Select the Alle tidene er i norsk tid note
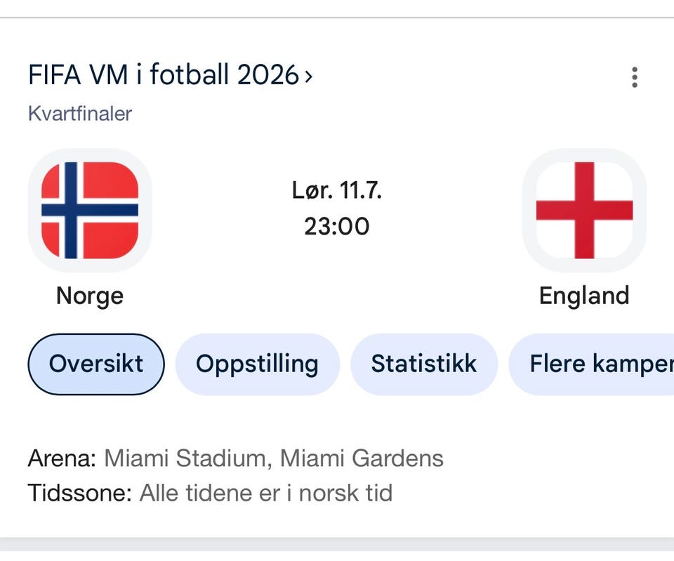The height and width of the screenshot is (561, 674). pyautogui.click(x=266, y=493)
